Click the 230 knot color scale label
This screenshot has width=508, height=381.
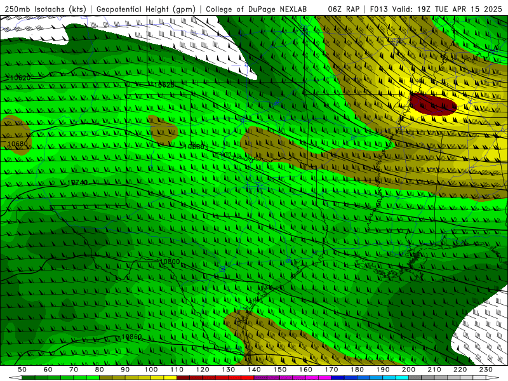[486, 370]
